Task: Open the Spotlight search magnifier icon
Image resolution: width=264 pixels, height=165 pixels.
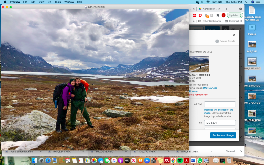Action: click(247, 2)
